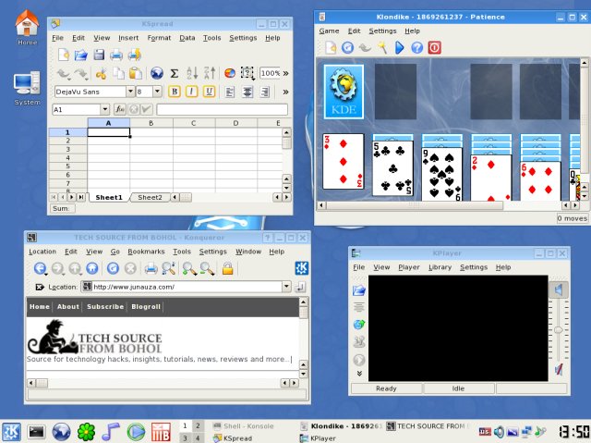Viewport: 591px width, 443px height.
Task: Start a new Klondike game with the new icon
Action: tap(331, 47)
